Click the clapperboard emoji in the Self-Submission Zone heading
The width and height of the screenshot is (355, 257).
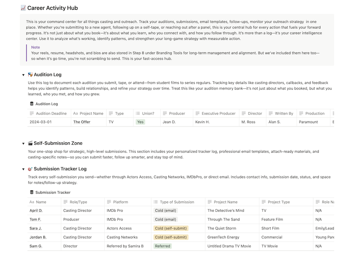pos(30,143)
